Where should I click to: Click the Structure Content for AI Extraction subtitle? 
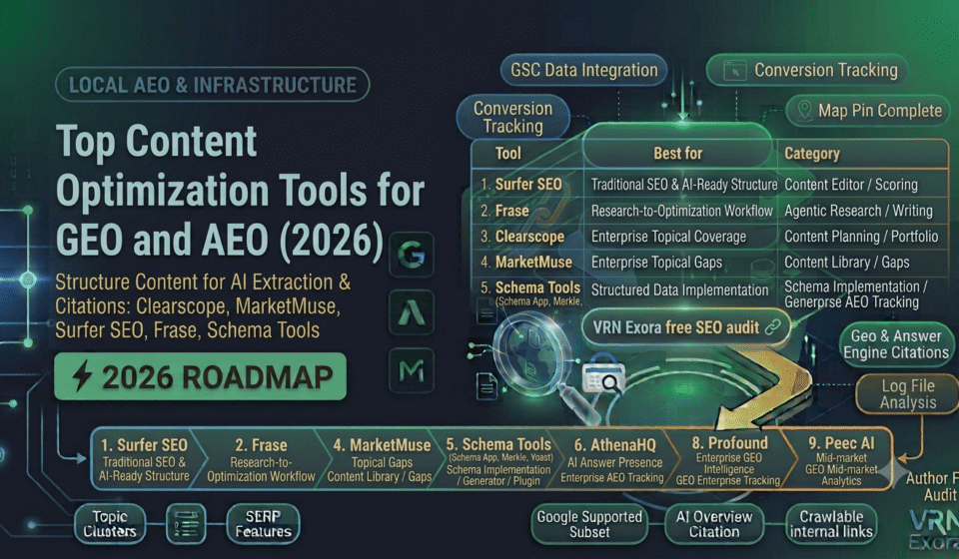[x=203, y=306]
